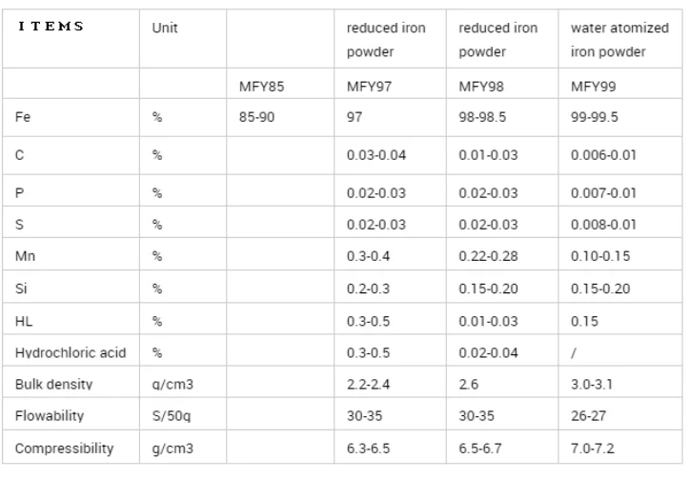Select the 98-98.5 Fe value cell
The image size is (689, 479).
tap(489, 118)
